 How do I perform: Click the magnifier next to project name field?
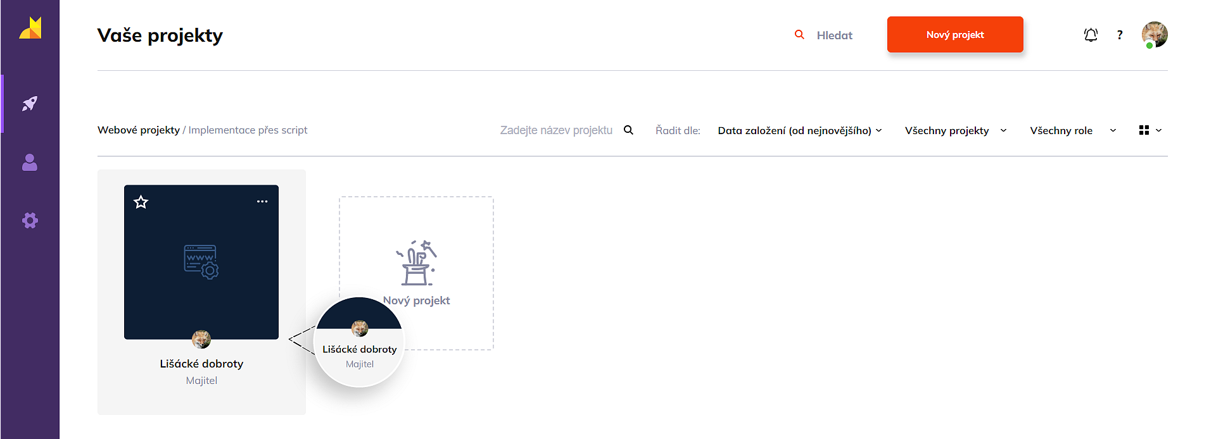pos(628,130)
